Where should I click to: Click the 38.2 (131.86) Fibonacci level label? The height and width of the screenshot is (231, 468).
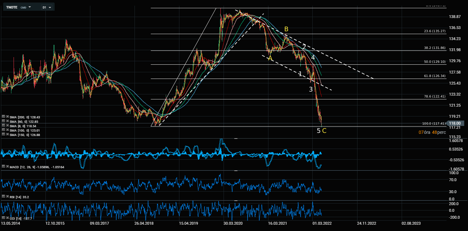pos(434,48)
